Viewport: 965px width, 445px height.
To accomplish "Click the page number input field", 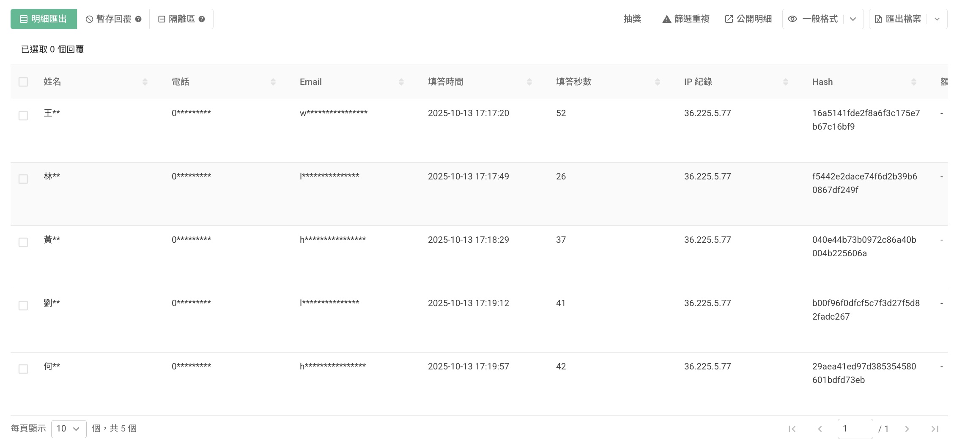I will (x=855, y=429).
